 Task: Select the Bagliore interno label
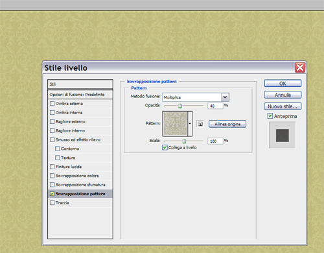point(70,130)
